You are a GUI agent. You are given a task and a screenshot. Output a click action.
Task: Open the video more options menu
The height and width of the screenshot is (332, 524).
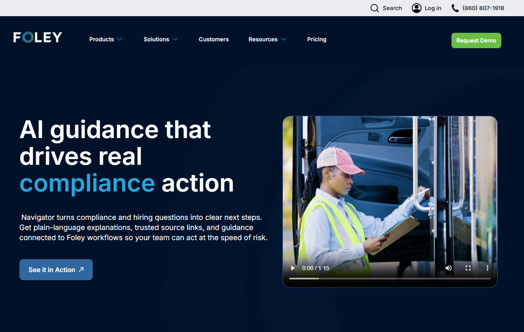[x=488, y=268]
